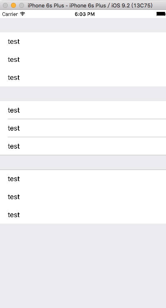Click gray gap between second and third sections
This screenshot has width=166, height=308.
(x=83, y=163)
